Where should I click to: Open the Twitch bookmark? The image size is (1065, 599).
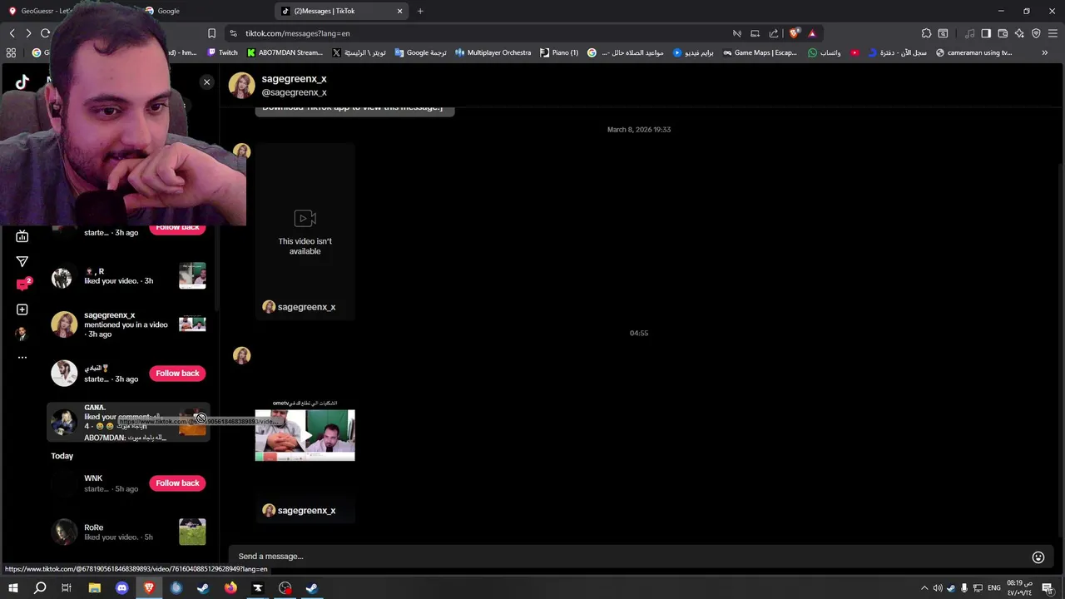[223, 52]
